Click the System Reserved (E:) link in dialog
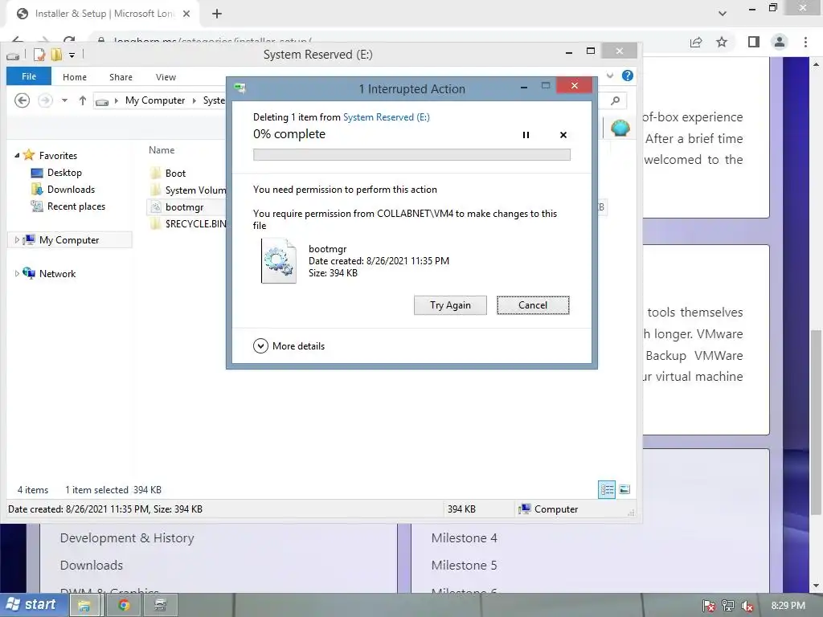The image size is (823, 617). point(387,117)
